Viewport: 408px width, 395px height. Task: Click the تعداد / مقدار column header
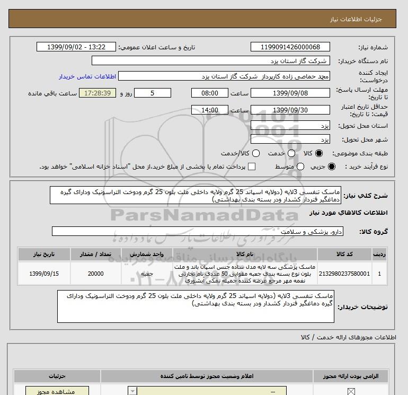tap(96, 254)
